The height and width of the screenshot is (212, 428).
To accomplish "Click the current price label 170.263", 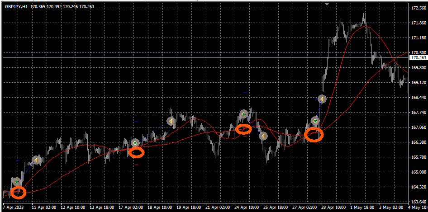I will point(417,58).
